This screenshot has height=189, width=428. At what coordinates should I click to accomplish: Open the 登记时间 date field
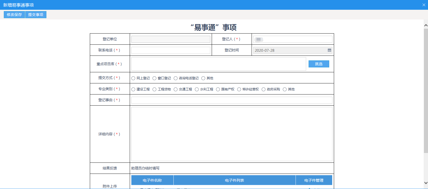pos(290,50)
